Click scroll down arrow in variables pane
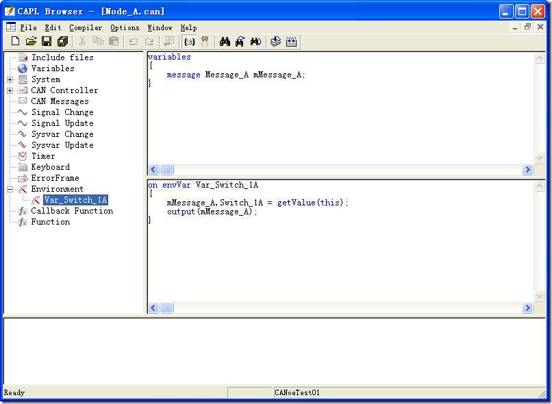 pos(539,157)
